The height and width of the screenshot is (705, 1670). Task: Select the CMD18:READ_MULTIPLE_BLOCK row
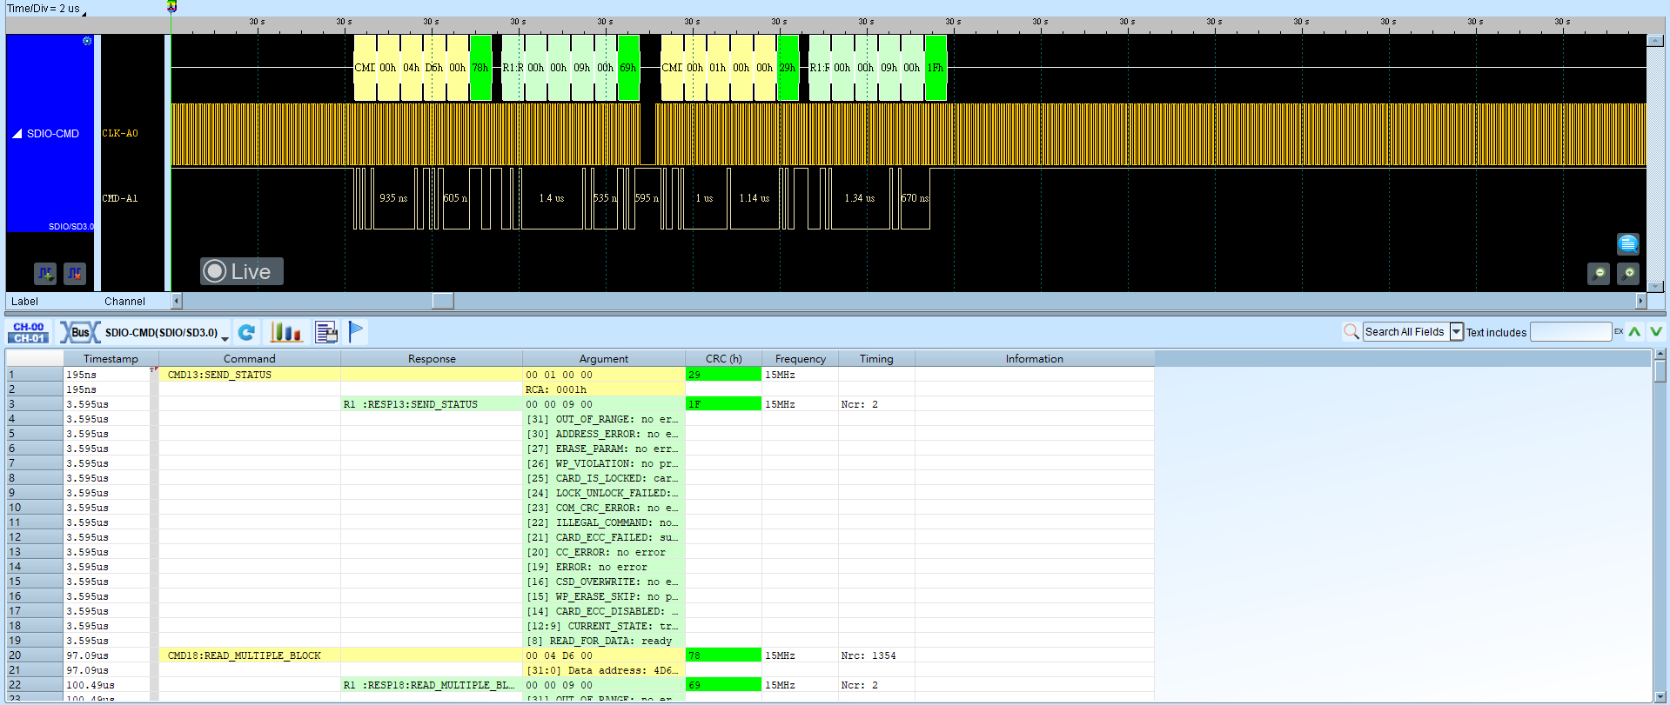[x=580, y=655]
